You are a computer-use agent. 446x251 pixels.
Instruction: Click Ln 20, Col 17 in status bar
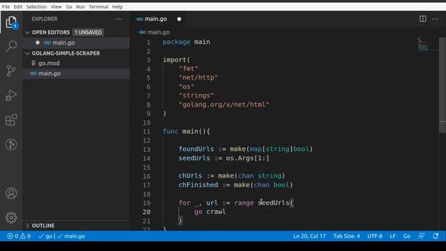pos(309,236)
